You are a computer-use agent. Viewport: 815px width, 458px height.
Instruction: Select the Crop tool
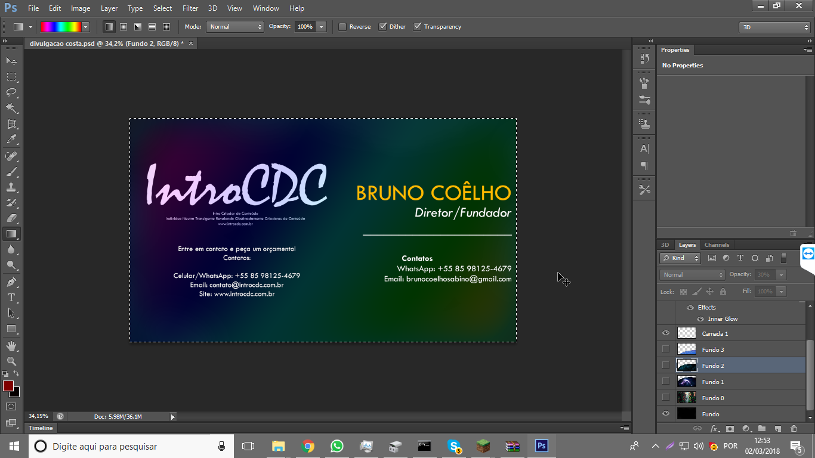(11, 124)
